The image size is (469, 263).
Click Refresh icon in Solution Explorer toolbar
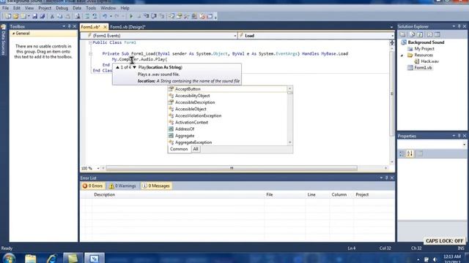[420, 34]
